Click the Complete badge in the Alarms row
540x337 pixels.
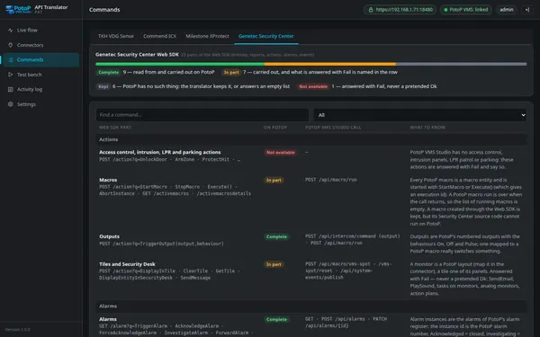(x=276, y=319)
